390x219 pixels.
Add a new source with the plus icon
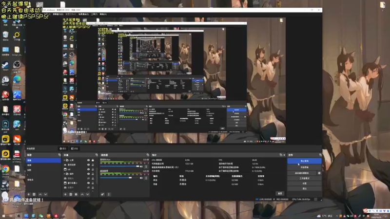coord(65,194)
